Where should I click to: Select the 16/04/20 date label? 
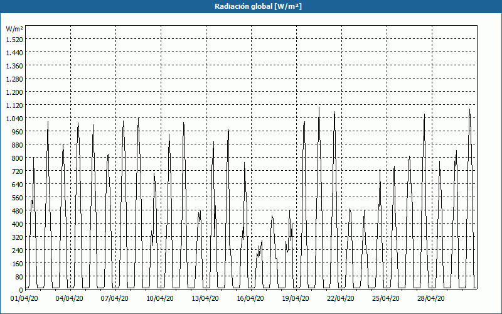(250, 299)
